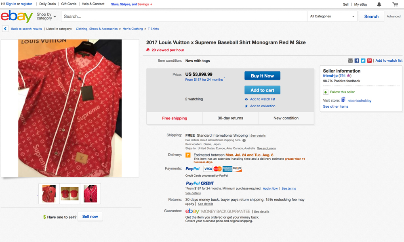
Task: Follow this seller plus icon
Action: coord(326,92)
